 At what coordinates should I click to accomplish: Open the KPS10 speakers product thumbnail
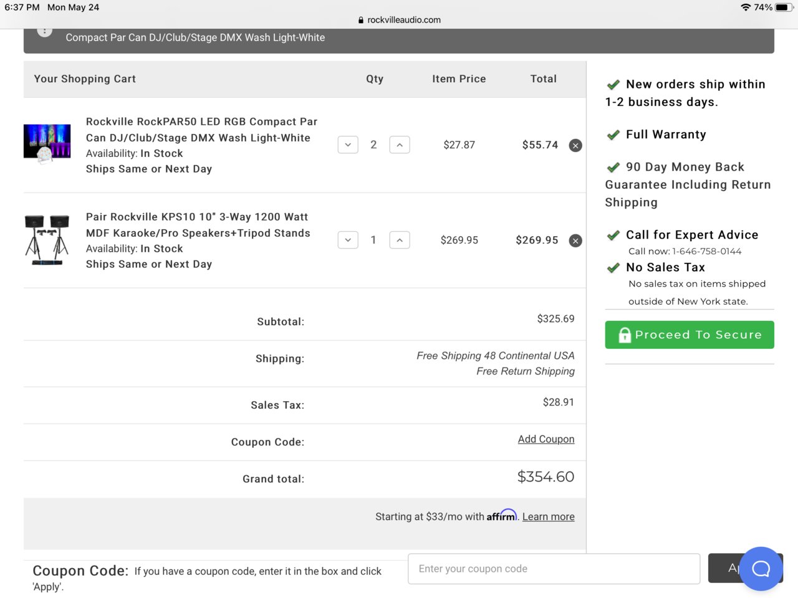(x=47, y=240)
